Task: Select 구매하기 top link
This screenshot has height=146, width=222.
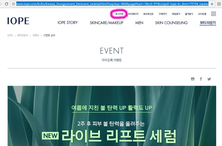Action: (x=163, y=14)
